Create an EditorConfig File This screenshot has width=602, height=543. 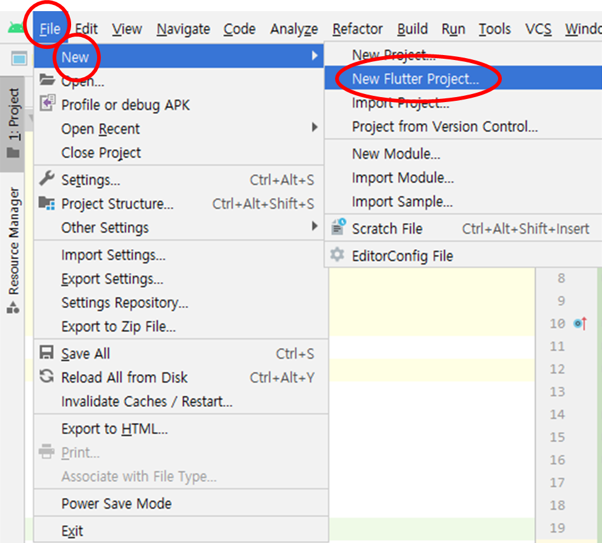click(464, 255)
